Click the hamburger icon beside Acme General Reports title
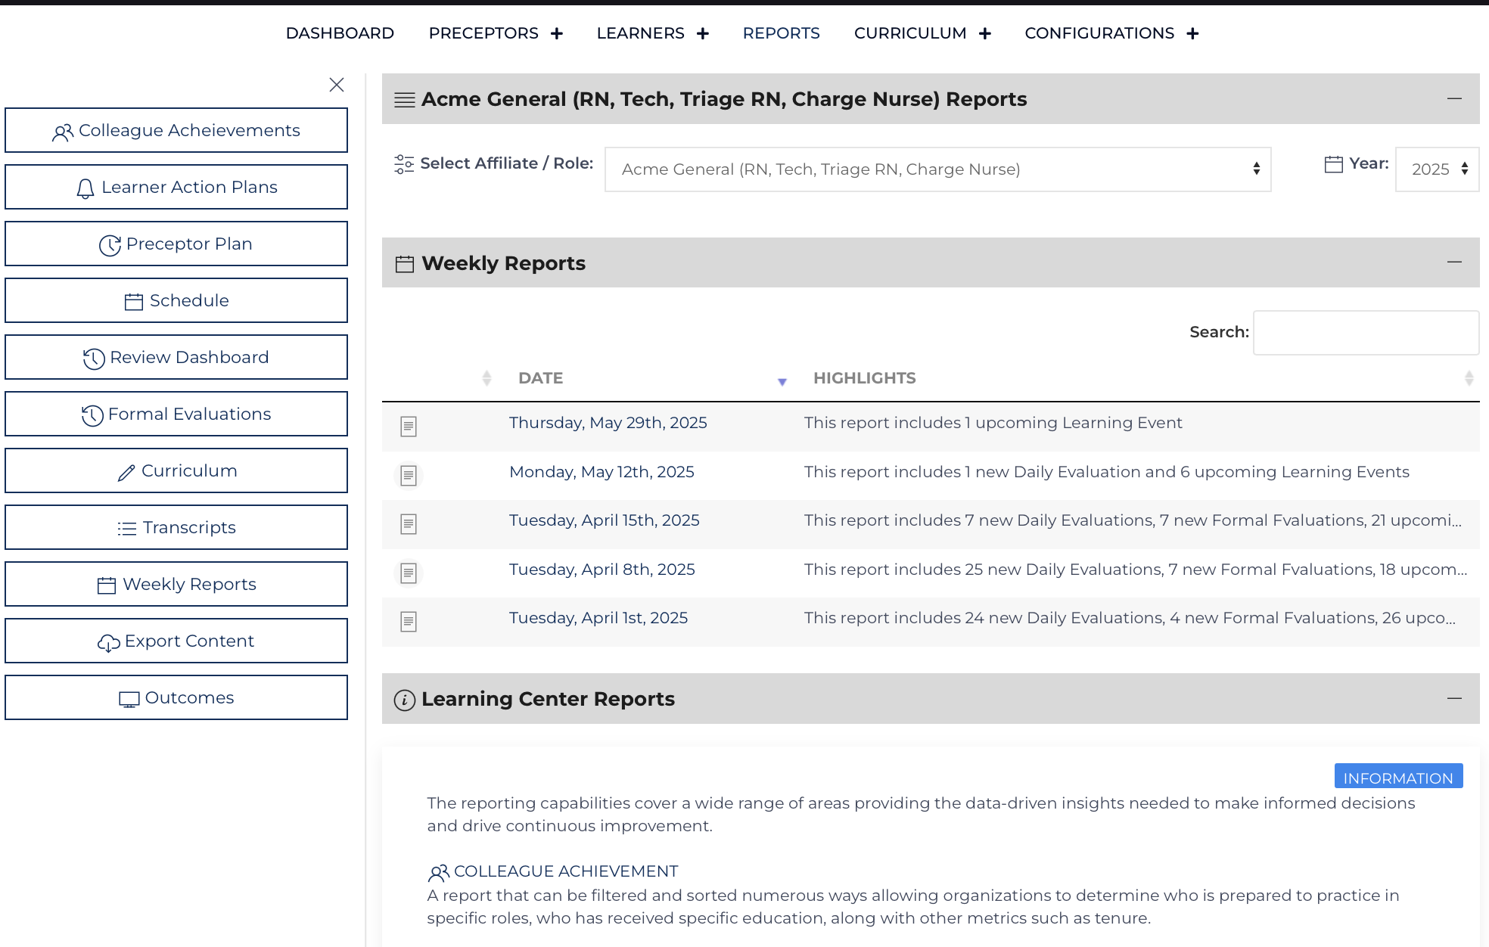This screenshot has height=947, width=1489. 403,99
